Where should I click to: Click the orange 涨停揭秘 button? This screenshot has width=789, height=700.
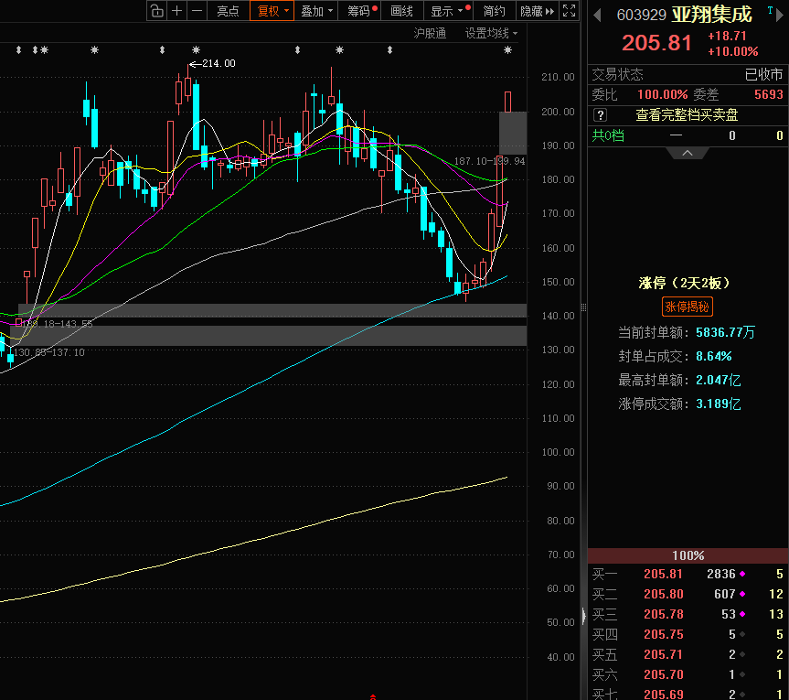tap(687, 307)
